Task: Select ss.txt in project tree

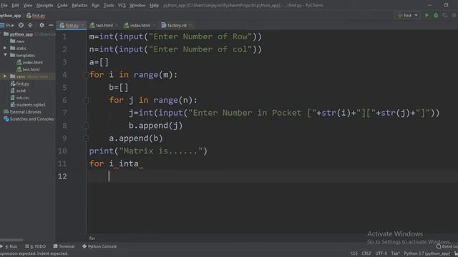Action: [18, 91]
